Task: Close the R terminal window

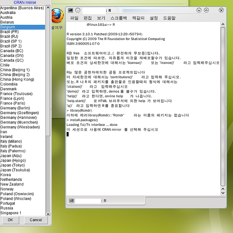Action: click(221, 10)
